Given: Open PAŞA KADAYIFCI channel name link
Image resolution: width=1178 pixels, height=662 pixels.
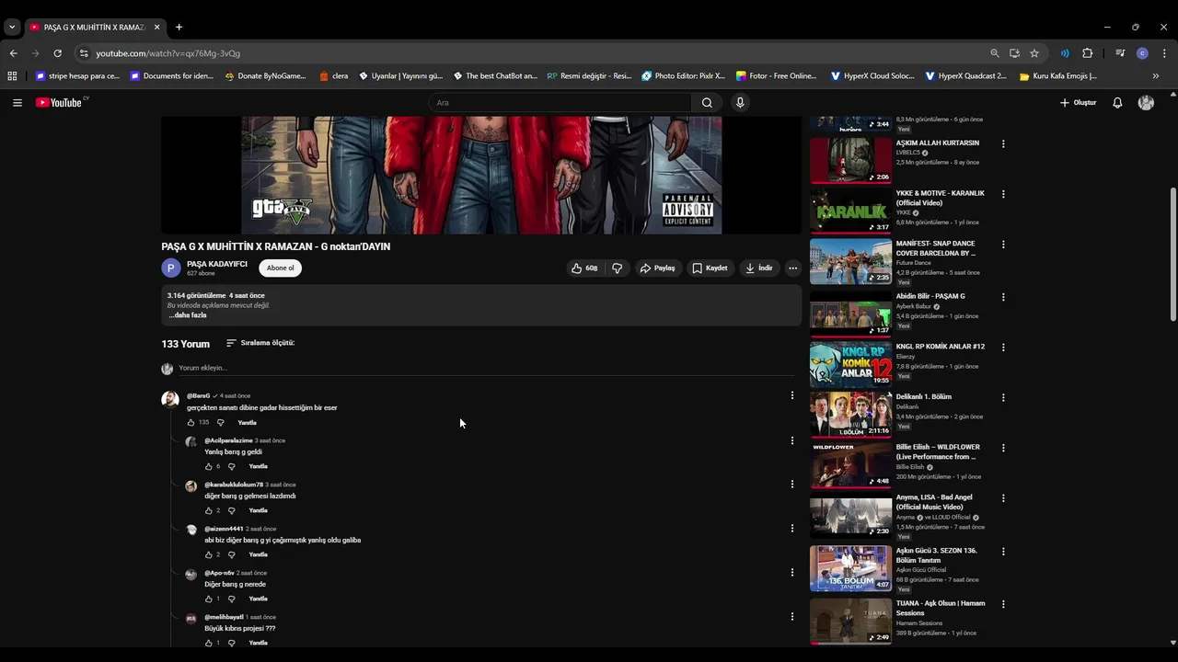Looking at the screenshot, I should (217, 264).
